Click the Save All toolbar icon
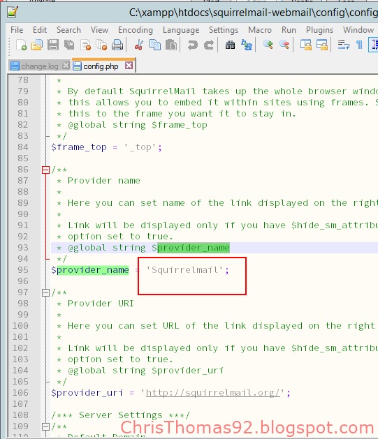Screen dimensions: 378x439 [x=69, y=45]
